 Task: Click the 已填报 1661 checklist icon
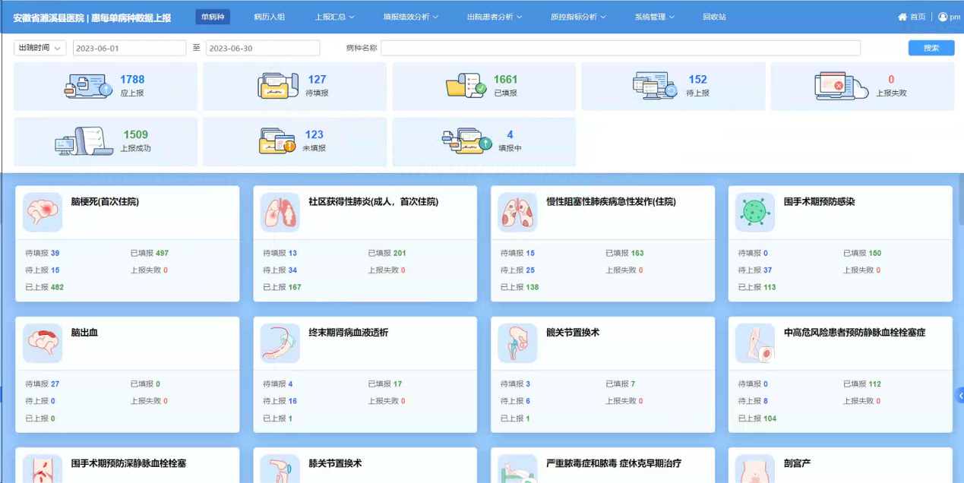click(x=466, y=86)
